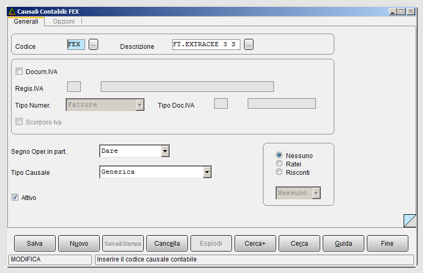Screen dimensions: 423x273
Task: Select the Risconti radio button
Action: click(279, 172)
